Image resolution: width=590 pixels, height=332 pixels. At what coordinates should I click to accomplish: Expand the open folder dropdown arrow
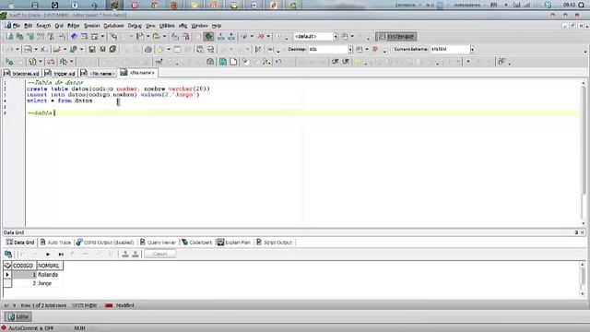click(x=65, y=49)
